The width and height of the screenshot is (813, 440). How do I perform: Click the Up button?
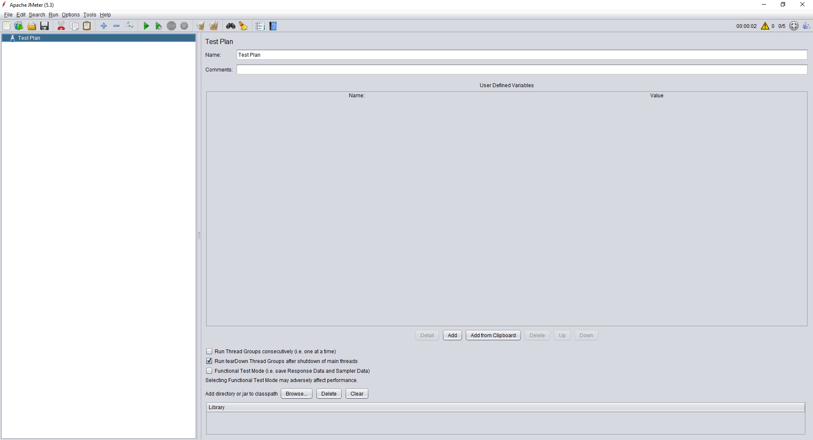pyautogui.click(x=562, y=335)
